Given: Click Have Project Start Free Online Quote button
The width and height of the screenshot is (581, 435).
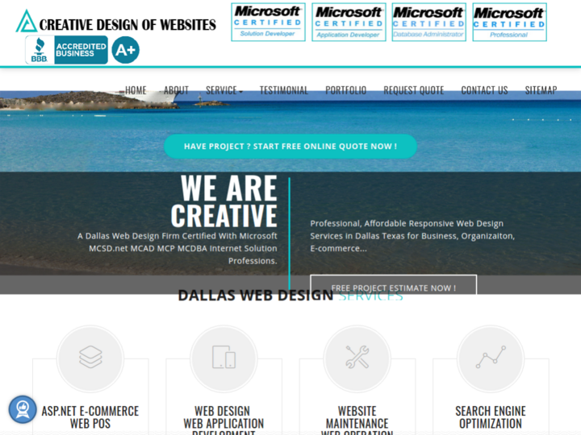Looking at the screenshot, I should point(290,147).
